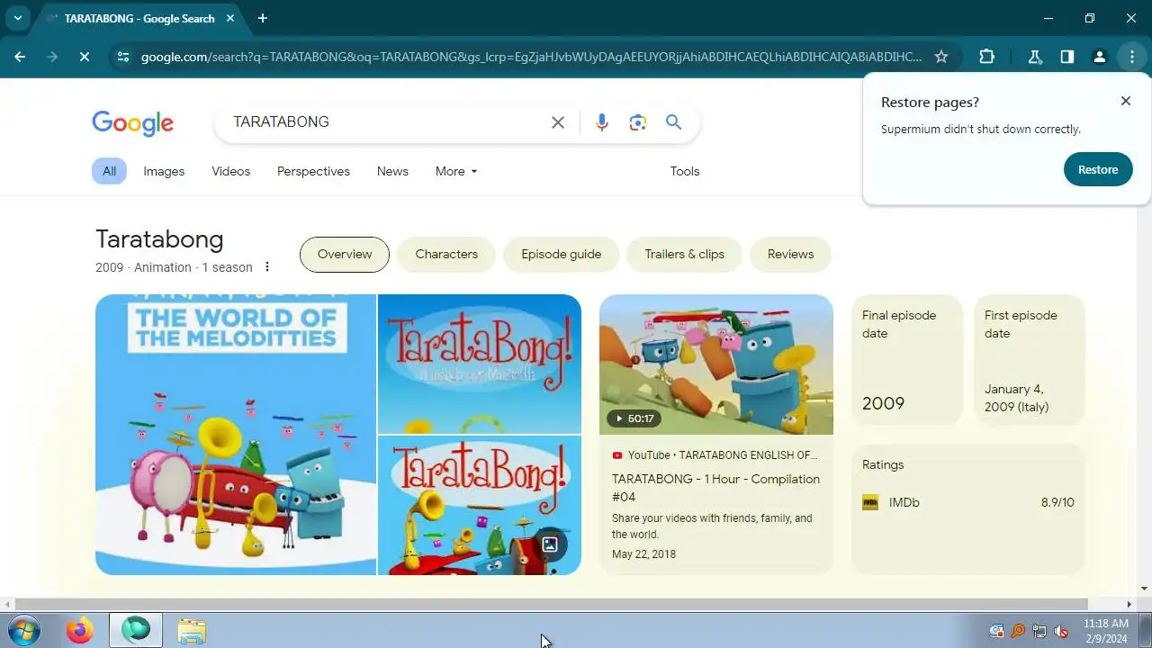Image resolution: width=1152 pixels, height=648 pixels.
Task: Click the 8.9/10 rating value
Action: [x=1057, y=502]
